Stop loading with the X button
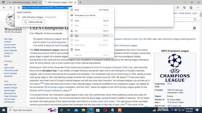 coord(10,8)
